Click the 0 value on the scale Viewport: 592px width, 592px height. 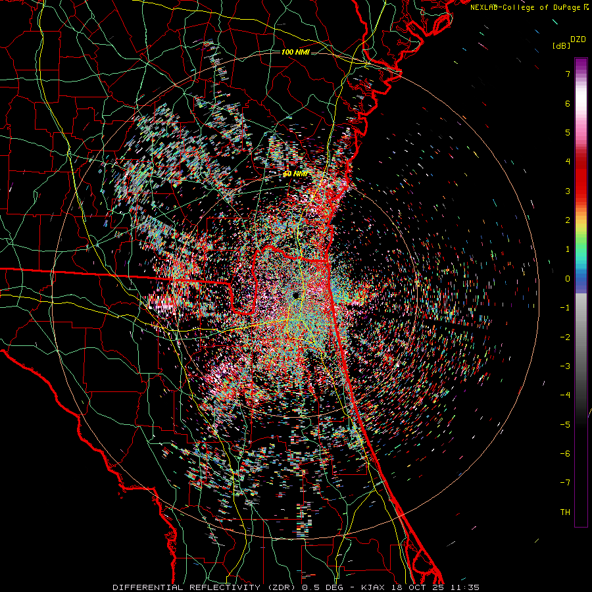click(x=568, y=279)
